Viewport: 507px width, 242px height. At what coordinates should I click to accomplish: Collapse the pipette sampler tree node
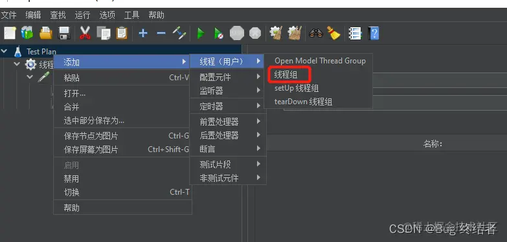[30, 76]
